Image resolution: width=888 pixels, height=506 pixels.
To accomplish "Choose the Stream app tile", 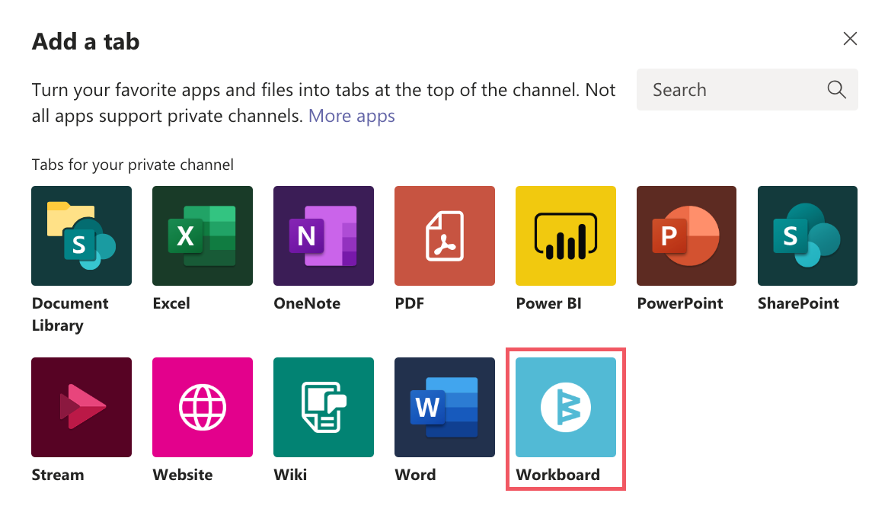I will click(x=81, y=408).
